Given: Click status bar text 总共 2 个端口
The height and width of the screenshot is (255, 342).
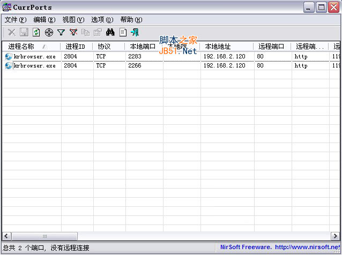Looking at the screenshot, I should pos(24,248).
